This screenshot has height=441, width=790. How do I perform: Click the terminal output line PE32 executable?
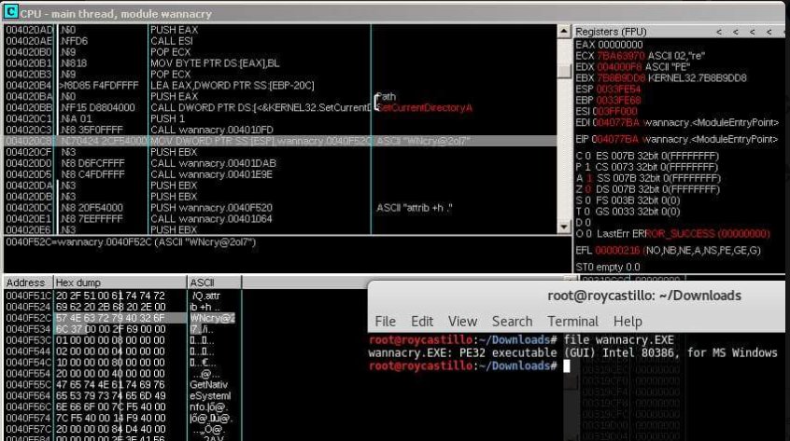coord(572,352)
